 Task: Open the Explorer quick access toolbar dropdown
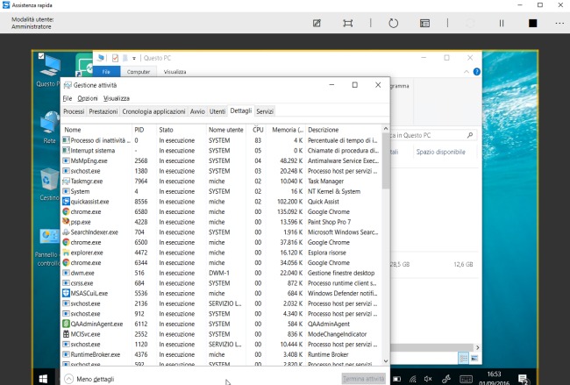134,58
